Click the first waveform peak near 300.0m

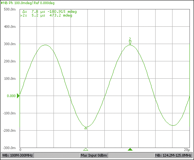(x=45, y=45)
